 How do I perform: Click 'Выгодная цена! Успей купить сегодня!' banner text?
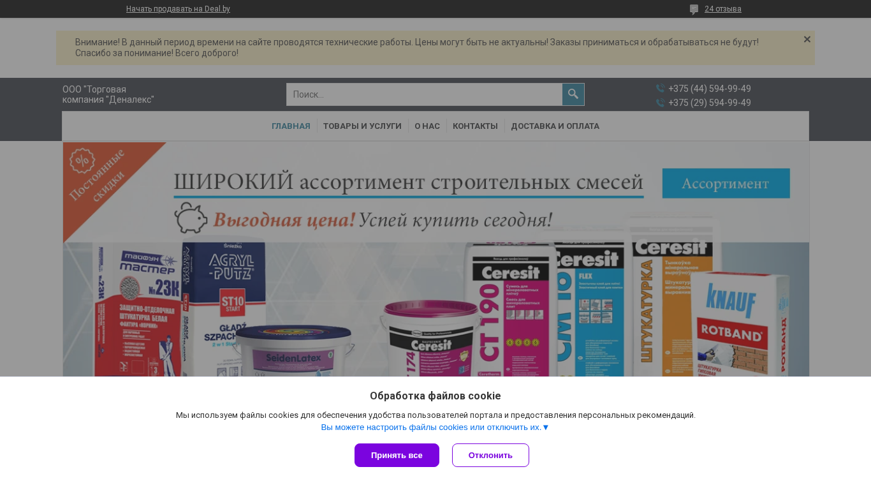point(383,220)
